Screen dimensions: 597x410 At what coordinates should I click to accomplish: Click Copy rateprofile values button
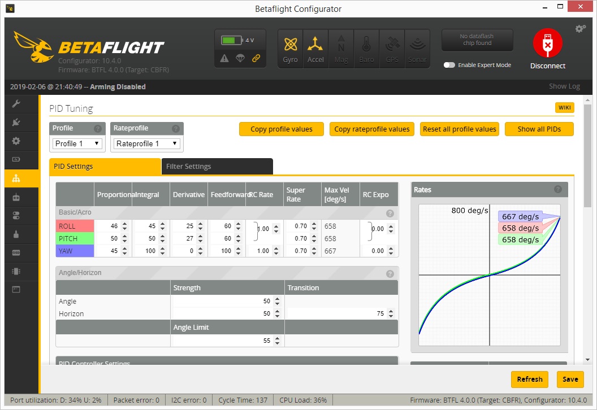tap(372, 129)
